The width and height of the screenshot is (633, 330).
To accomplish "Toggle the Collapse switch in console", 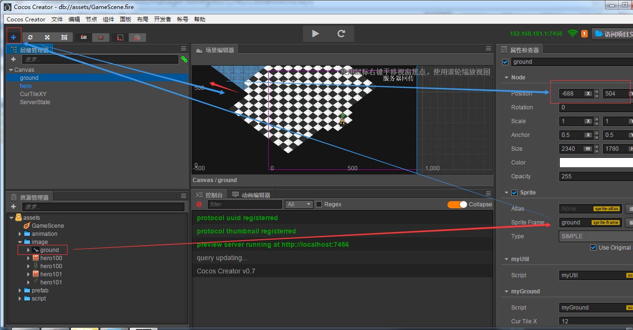I will click(x=457, y=204).
